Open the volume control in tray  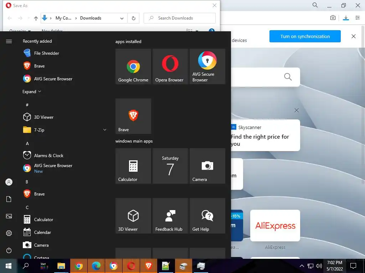pos(319,266)
